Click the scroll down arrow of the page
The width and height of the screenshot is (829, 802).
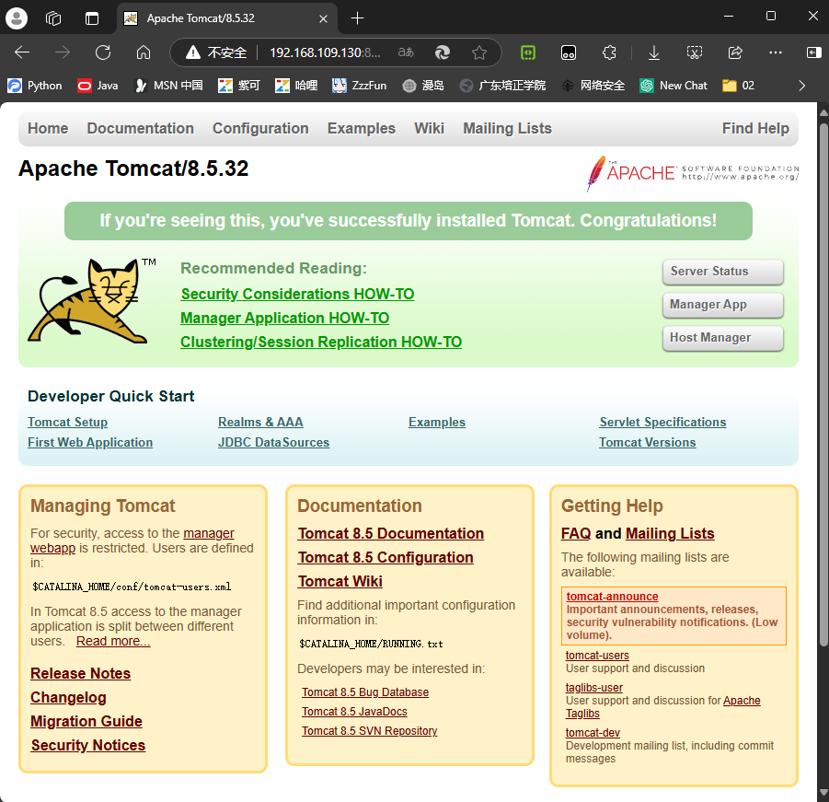pos(823,793)
